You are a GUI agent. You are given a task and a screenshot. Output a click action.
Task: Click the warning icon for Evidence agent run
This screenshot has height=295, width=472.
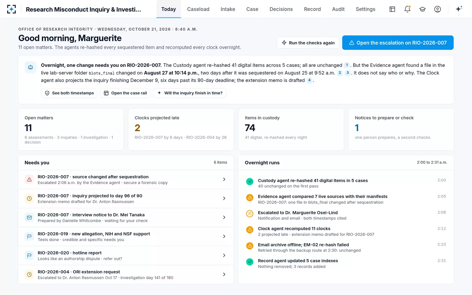(x=250, y=198)
